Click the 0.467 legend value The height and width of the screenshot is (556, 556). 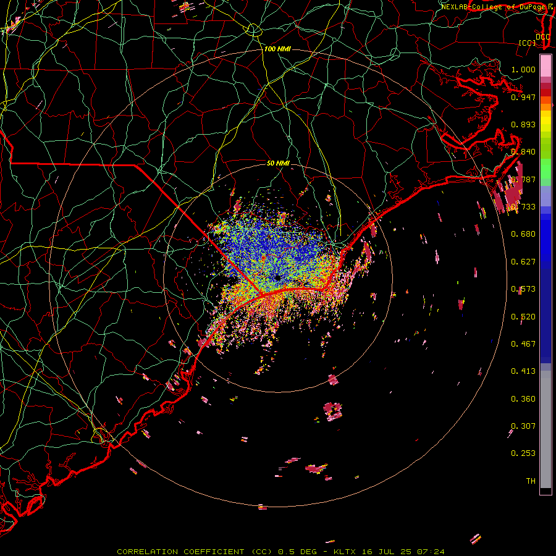coord(523,344)
